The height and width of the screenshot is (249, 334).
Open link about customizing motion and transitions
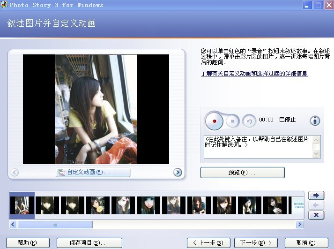(x=254, y=74)
